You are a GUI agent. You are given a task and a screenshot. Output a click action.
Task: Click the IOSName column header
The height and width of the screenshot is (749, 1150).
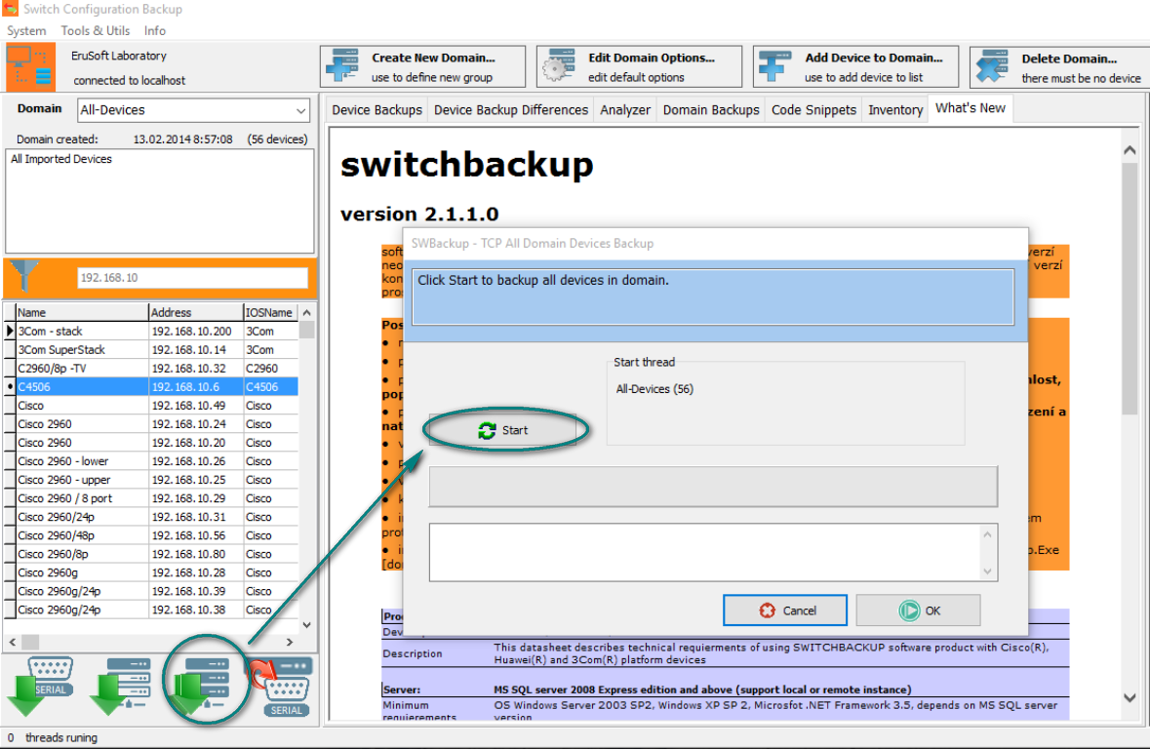(270, 312)
